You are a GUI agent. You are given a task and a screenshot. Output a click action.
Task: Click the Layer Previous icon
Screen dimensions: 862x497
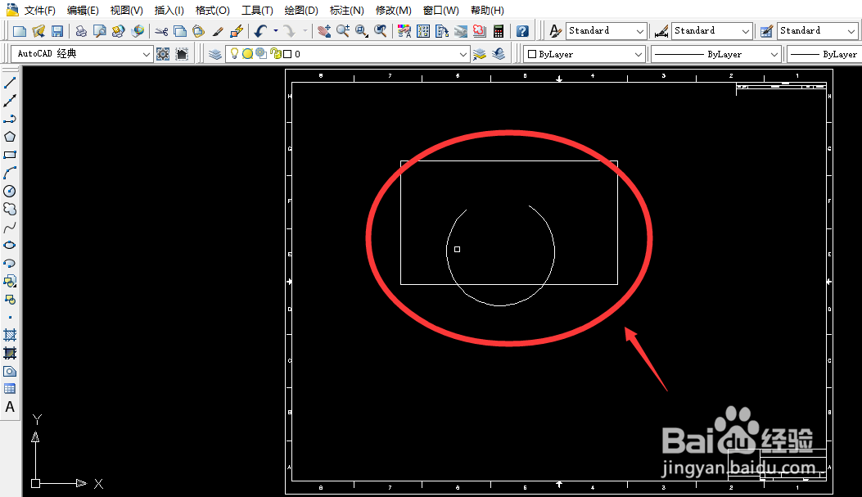(x=499, y=54)
